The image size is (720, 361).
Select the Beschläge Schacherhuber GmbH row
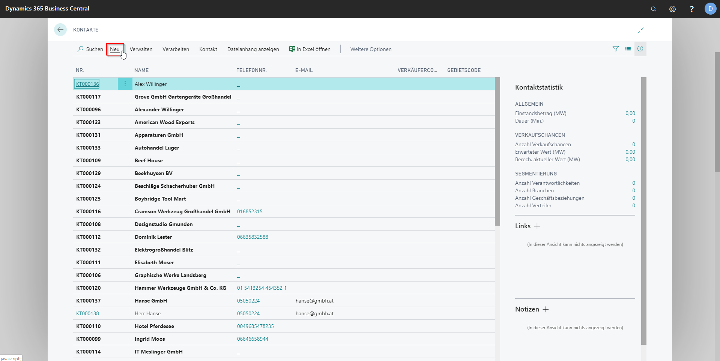[284, 186]
